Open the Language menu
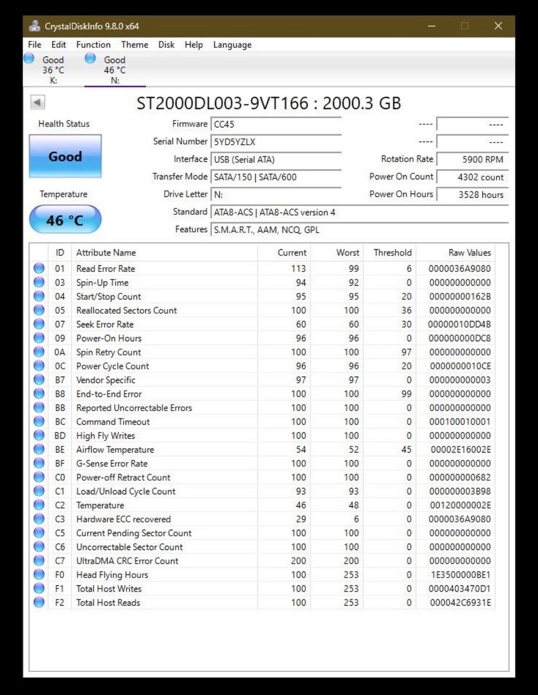This screenshot has width=538, height=695. [232, 45]
